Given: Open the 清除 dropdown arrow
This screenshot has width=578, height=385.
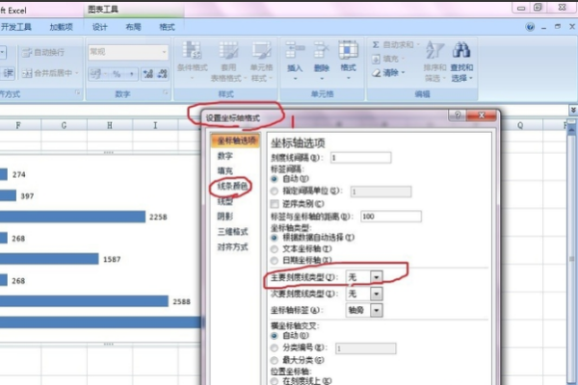Looking at the screenshot, I should pyautogui.click(x=403, y=72).
